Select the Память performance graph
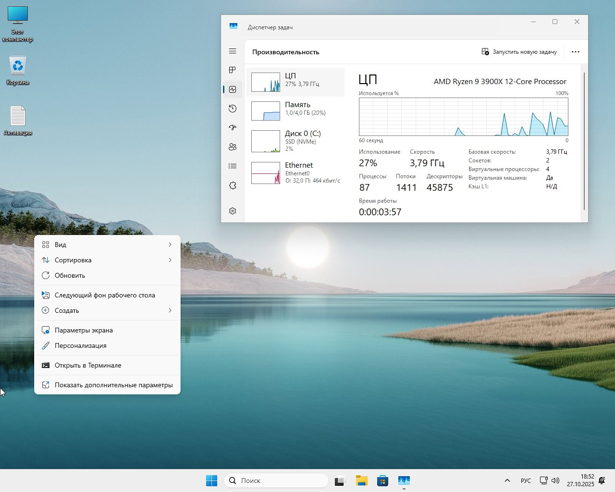This screenshot has height=492, width=615. point(296,111)
